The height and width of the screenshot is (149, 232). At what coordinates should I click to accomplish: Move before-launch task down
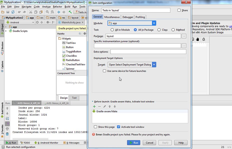(x=115, y=106)
